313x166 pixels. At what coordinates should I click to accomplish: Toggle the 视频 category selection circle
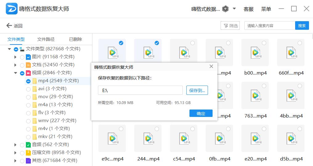point(22,73)
